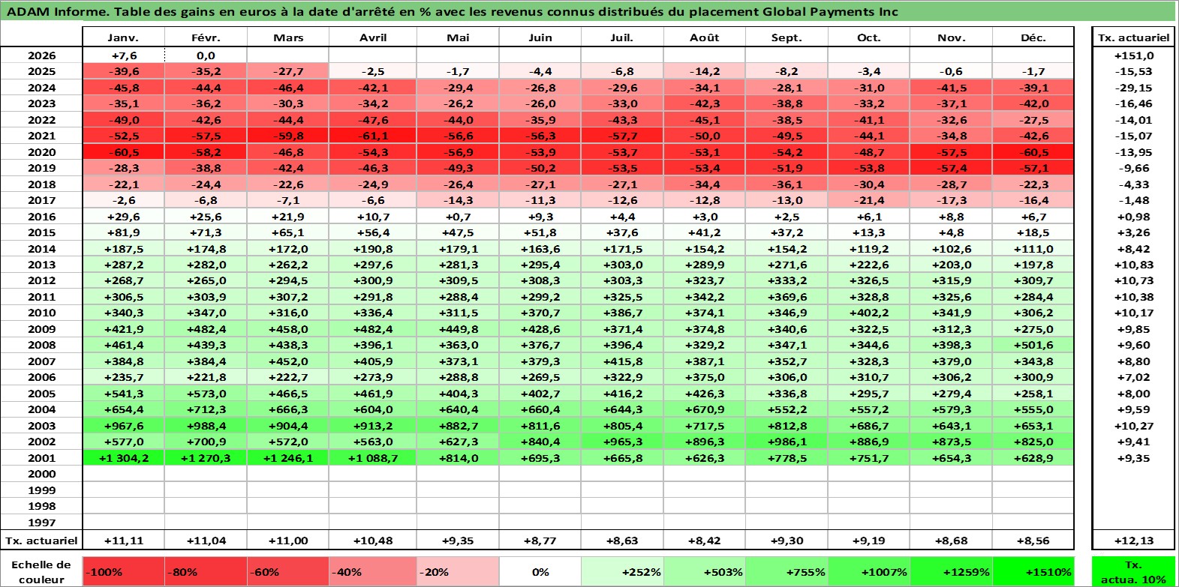Select the Sept. column header

[787, 37]
